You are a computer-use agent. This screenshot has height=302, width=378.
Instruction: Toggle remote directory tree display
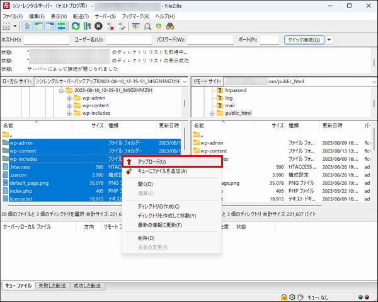click(x=50, y=26)
